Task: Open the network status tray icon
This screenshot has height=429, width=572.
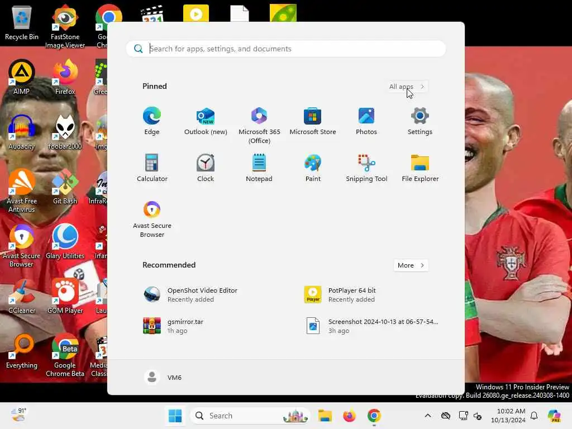Action: coord(463,416)
